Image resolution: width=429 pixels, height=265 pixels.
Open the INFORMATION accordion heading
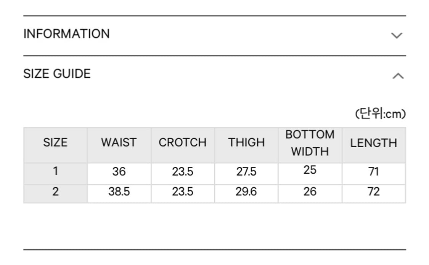[x=66, y=34]
